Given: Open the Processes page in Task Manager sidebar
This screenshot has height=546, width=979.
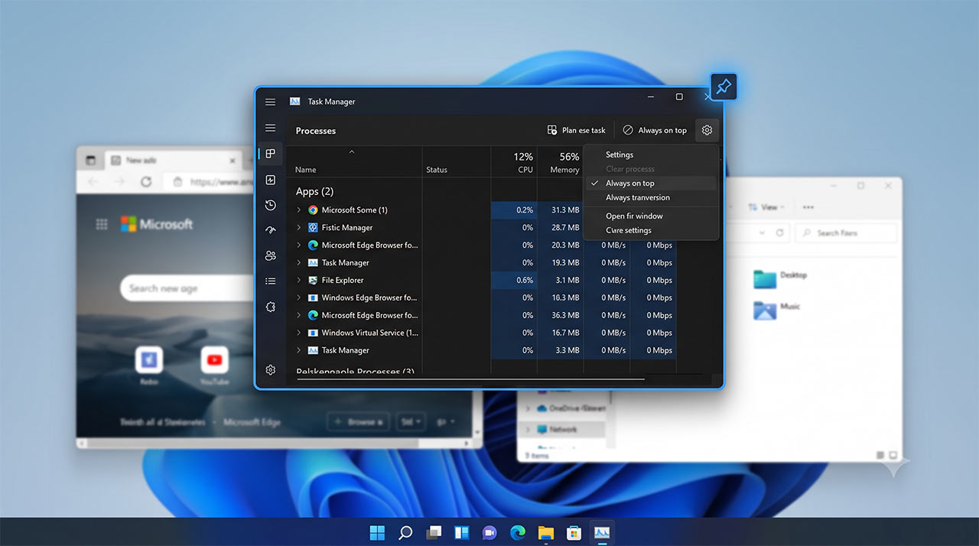Looking at the screenshot, I should point(270,154).
